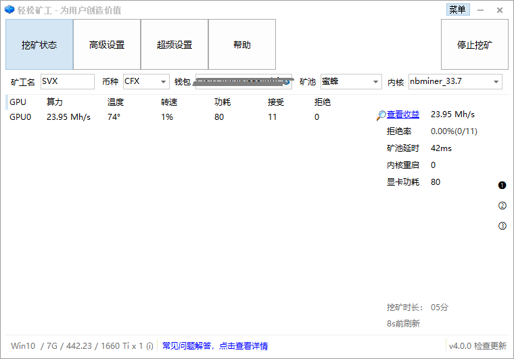
Task: Open the 查看收益 link
Action: click(x=403, y=114)
